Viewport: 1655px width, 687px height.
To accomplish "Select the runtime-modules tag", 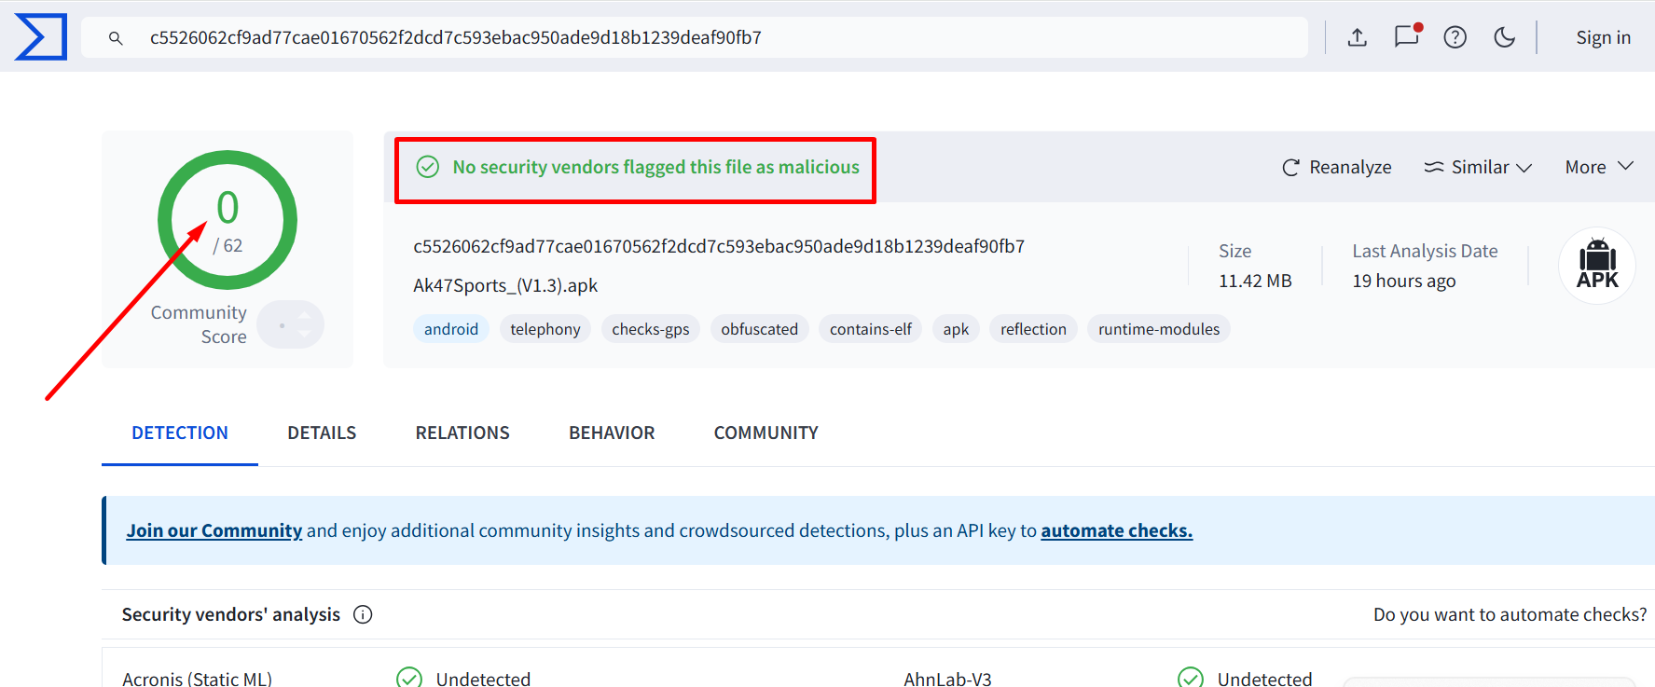I will [1159, 329].
